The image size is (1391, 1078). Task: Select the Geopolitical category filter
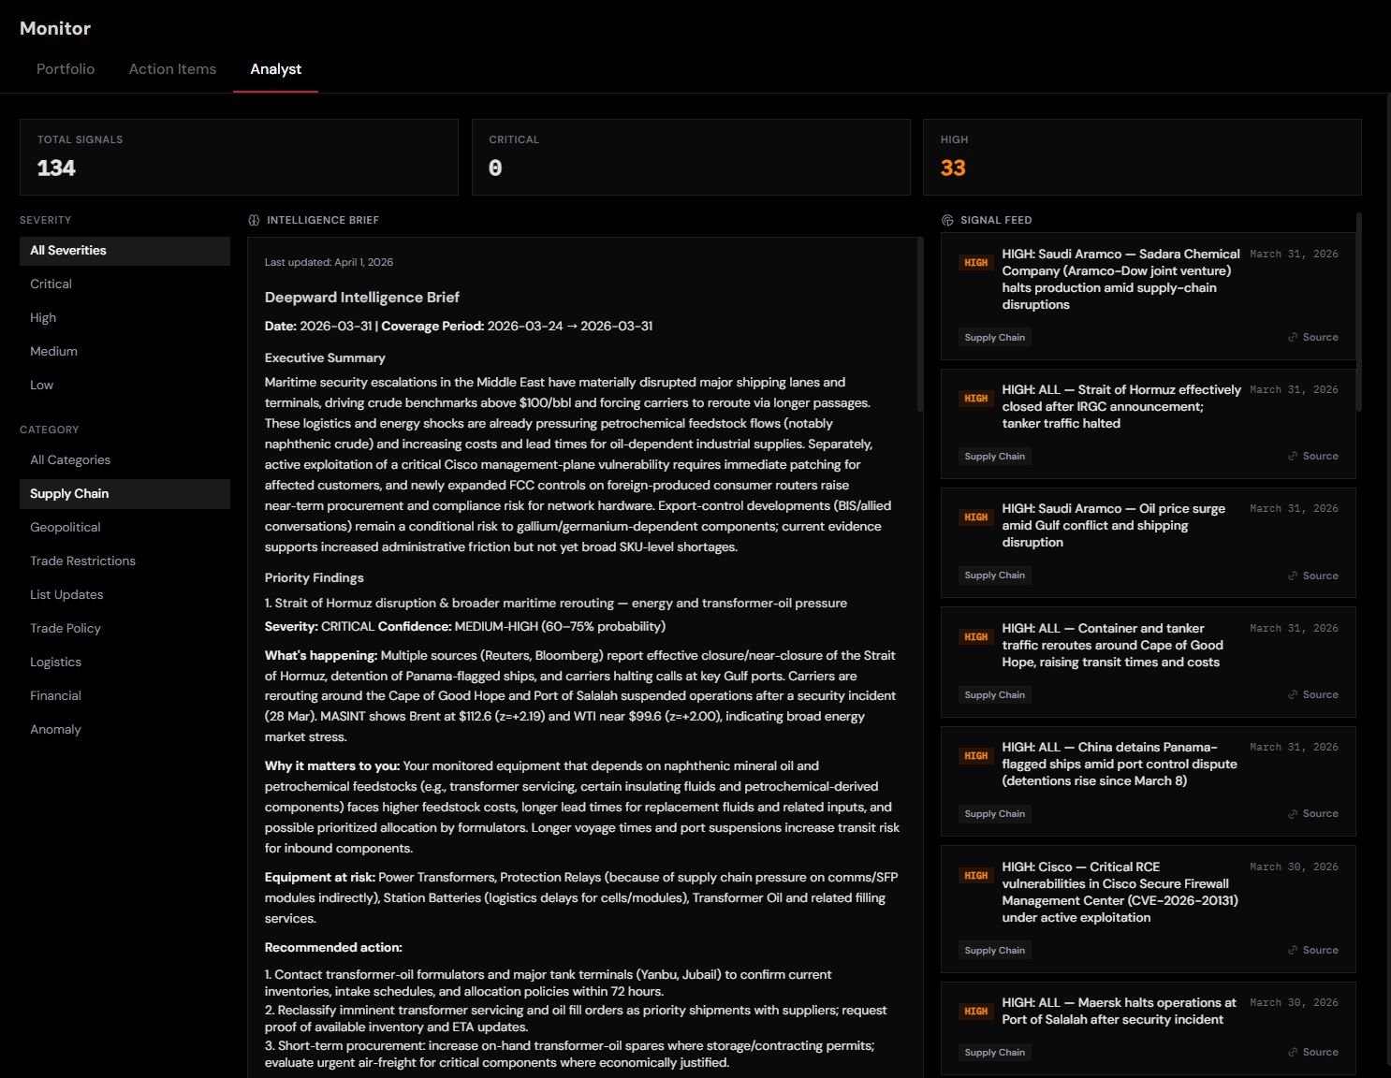point(65,527)
